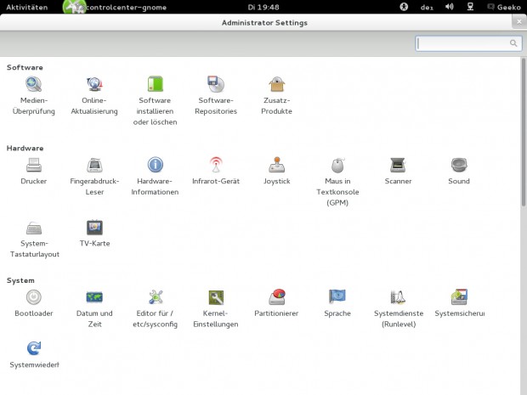The height and width of the screenshot is (395, 527).
Task: Open Software-Repositories icon
Action: (x=216, y=96)
